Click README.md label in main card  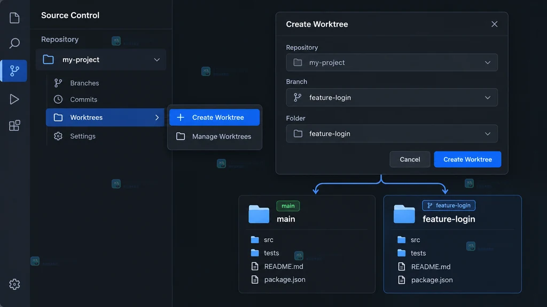tap(284, 266)
